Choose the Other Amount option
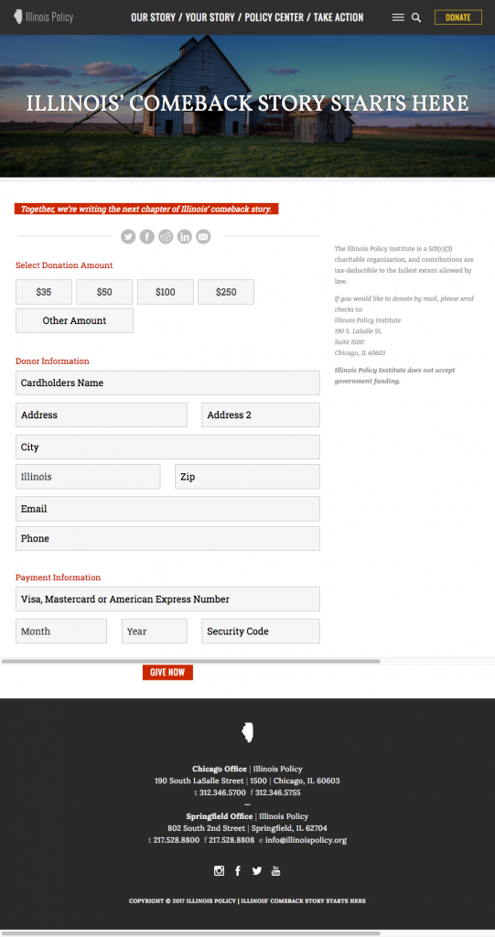Image resolution: width=495 pixels, height=937 pixels. pos(75,321)
